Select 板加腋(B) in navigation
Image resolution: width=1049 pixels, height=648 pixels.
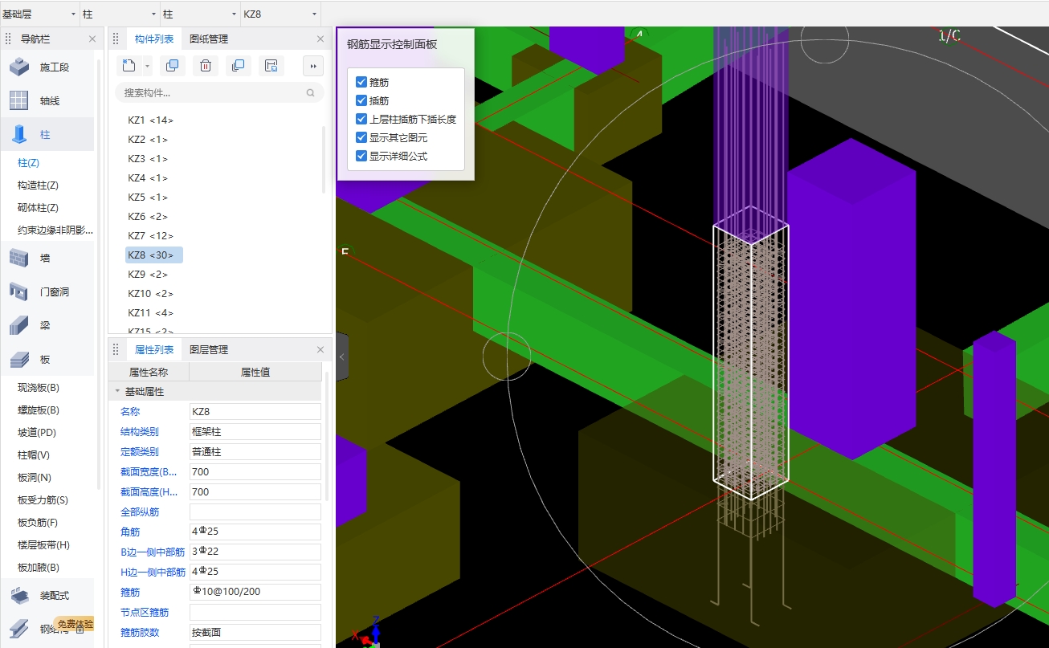(x=39, y=568)
